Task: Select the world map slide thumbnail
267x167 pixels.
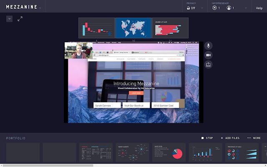Action: click(133, 28)
